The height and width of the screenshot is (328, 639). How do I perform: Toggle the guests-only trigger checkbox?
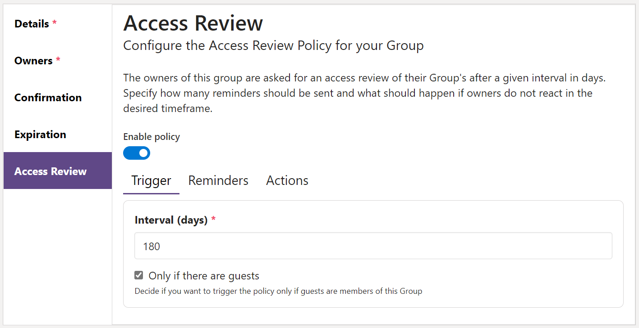pyautogui.click(x=138, y=275)
